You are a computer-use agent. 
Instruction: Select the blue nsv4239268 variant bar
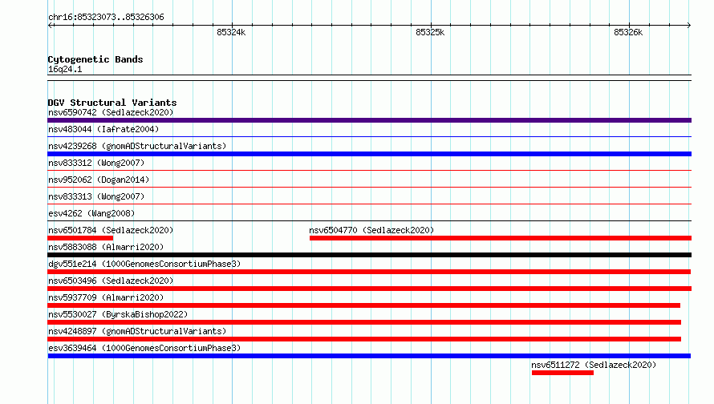[x=369, y=154]
